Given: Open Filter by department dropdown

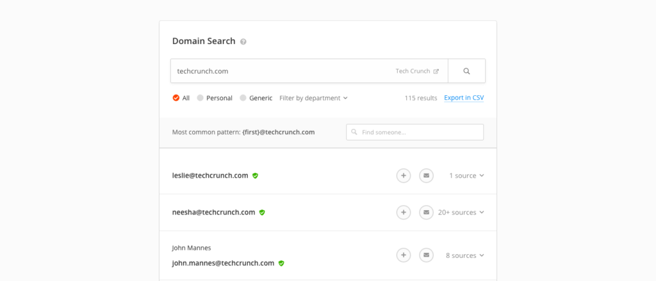Looking at the screenshot, I should pyautogui.click(x=313, y=98).
